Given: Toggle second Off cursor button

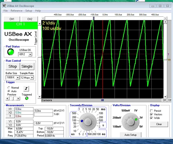Looking at the screenshot, I should (170, 100).
